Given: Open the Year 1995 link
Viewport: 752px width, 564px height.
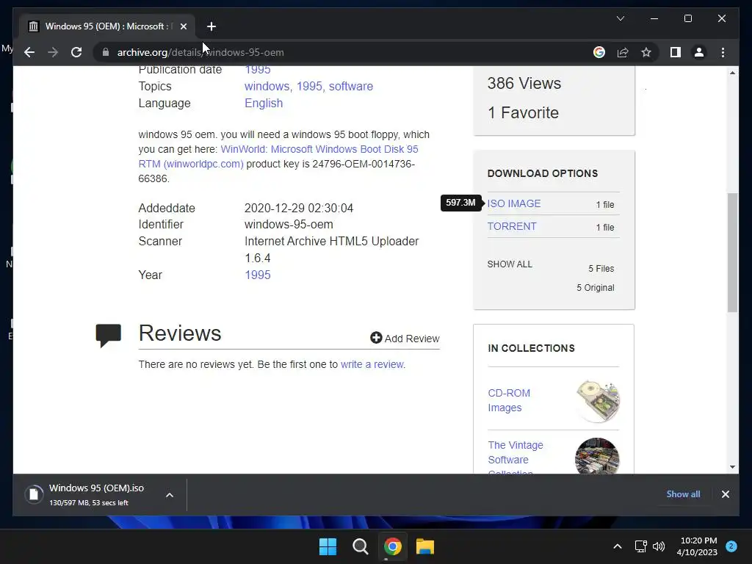Looking at the screenshot, I should click(258, 275).
